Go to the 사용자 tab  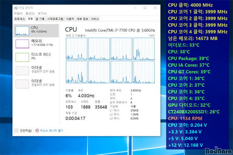click(70, 19)
